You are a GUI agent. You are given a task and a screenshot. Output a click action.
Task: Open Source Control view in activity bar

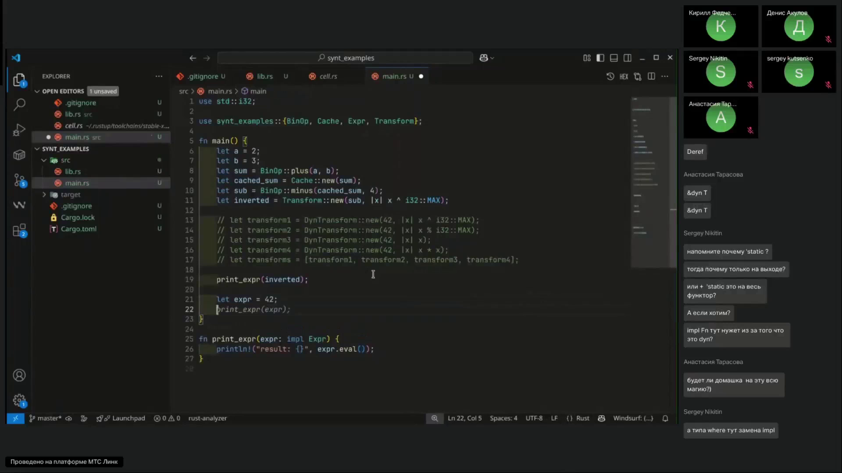tap(19, 180)
